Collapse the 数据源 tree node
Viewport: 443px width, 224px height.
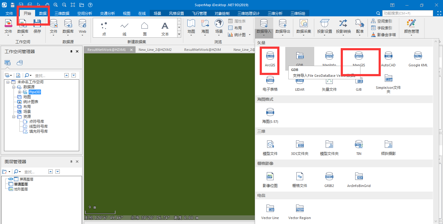tap(14, 87)
